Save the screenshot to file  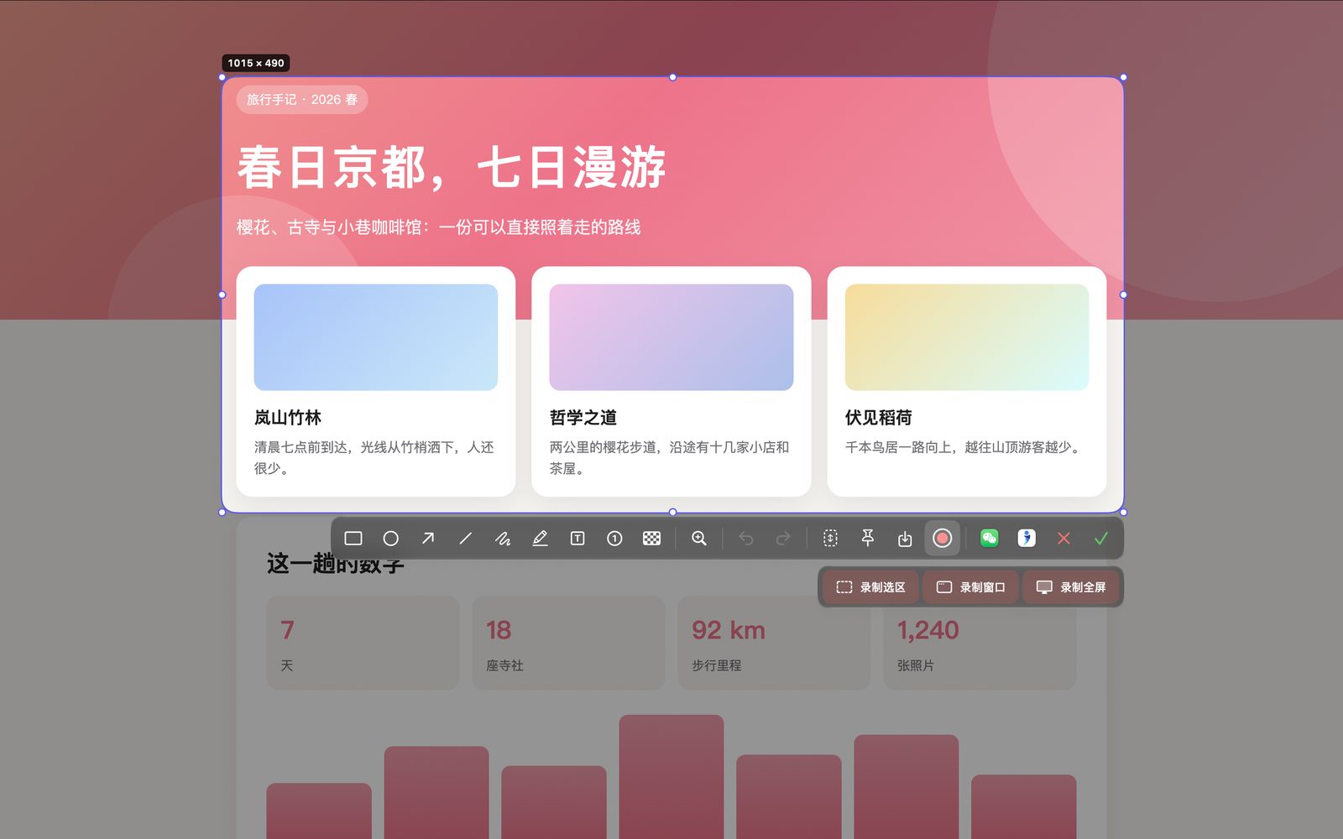click(x=905, y=539)
